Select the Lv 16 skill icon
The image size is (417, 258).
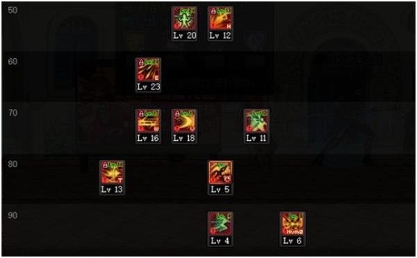(x=148, y=121)
